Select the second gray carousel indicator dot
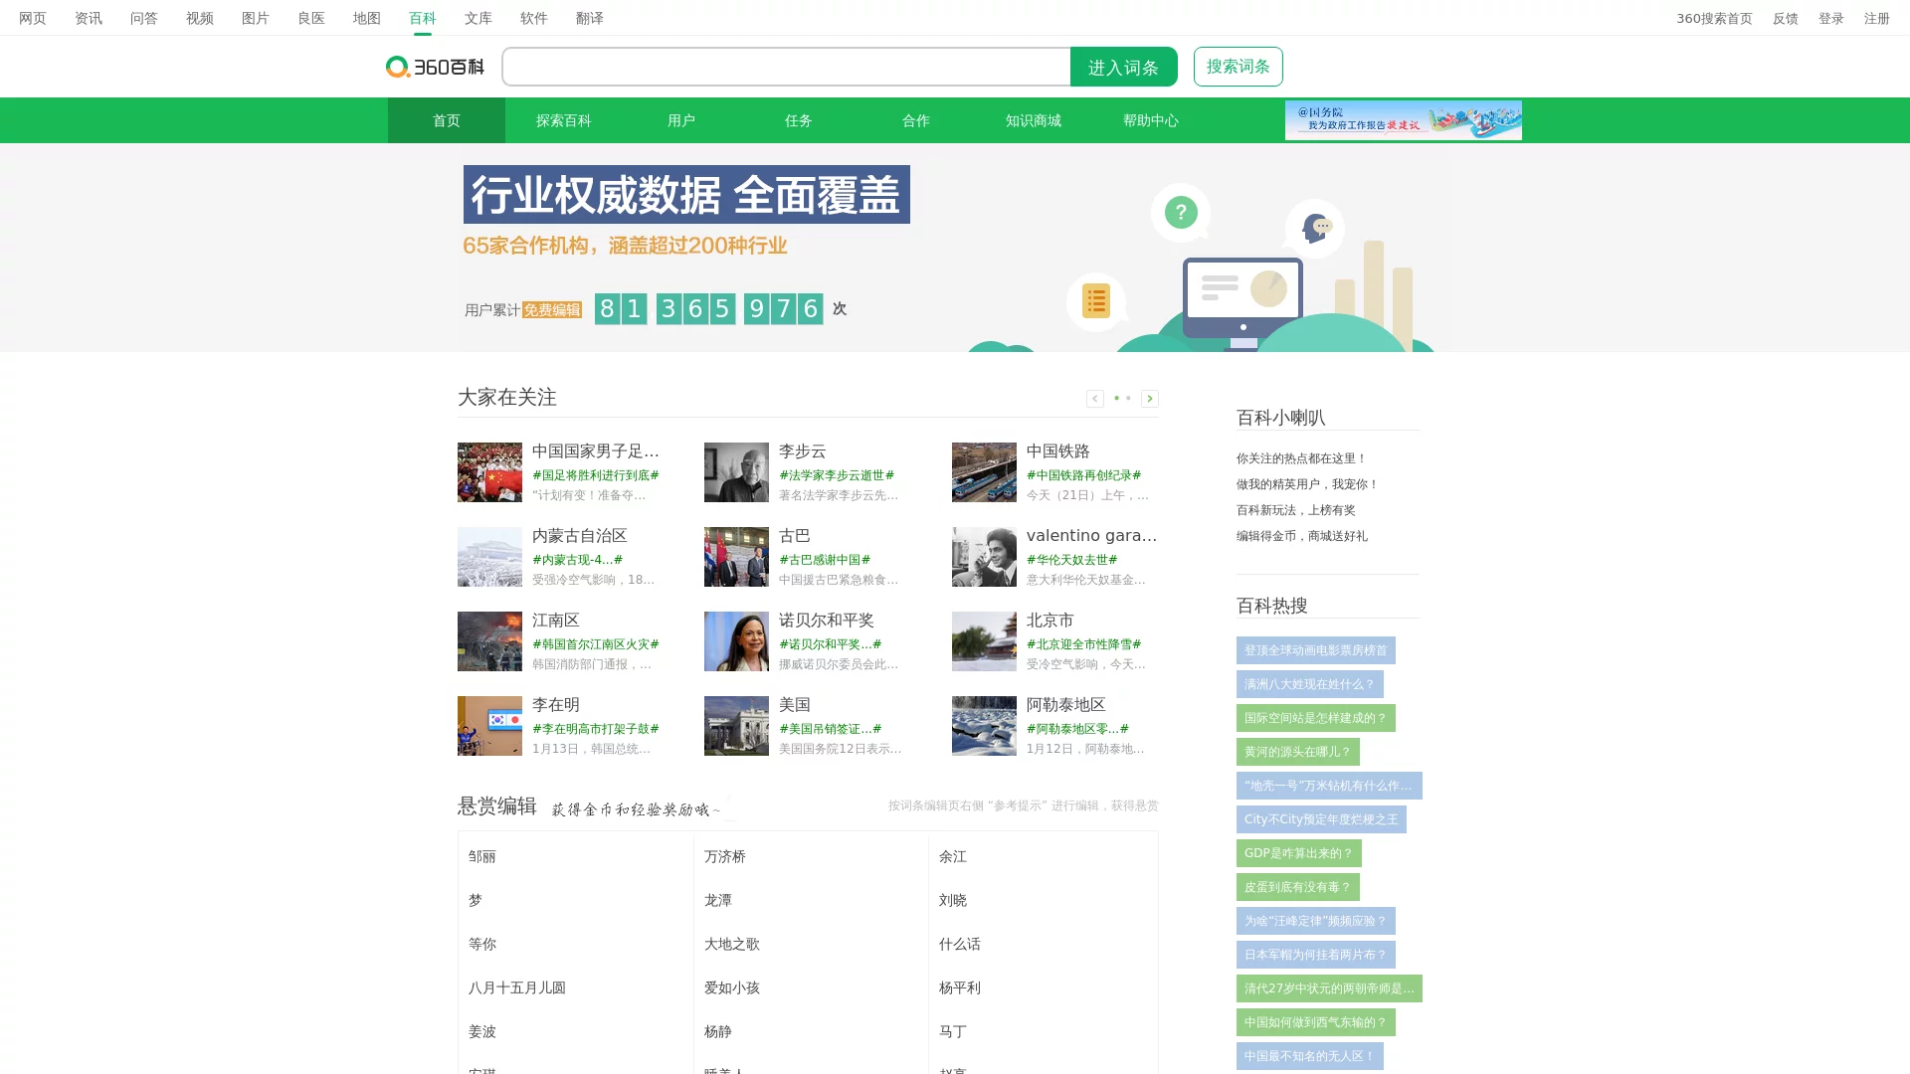 coord(1128,398)
